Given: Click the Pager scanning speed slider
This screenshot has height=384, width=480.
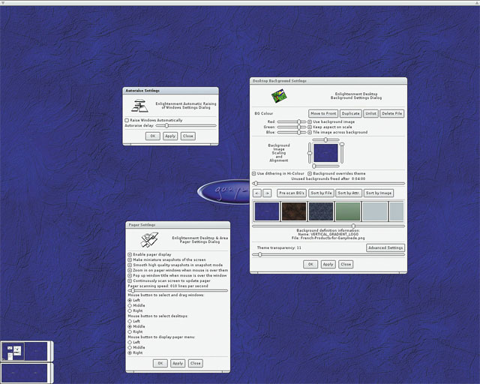Looking at the screenshot, I should 178,290.
